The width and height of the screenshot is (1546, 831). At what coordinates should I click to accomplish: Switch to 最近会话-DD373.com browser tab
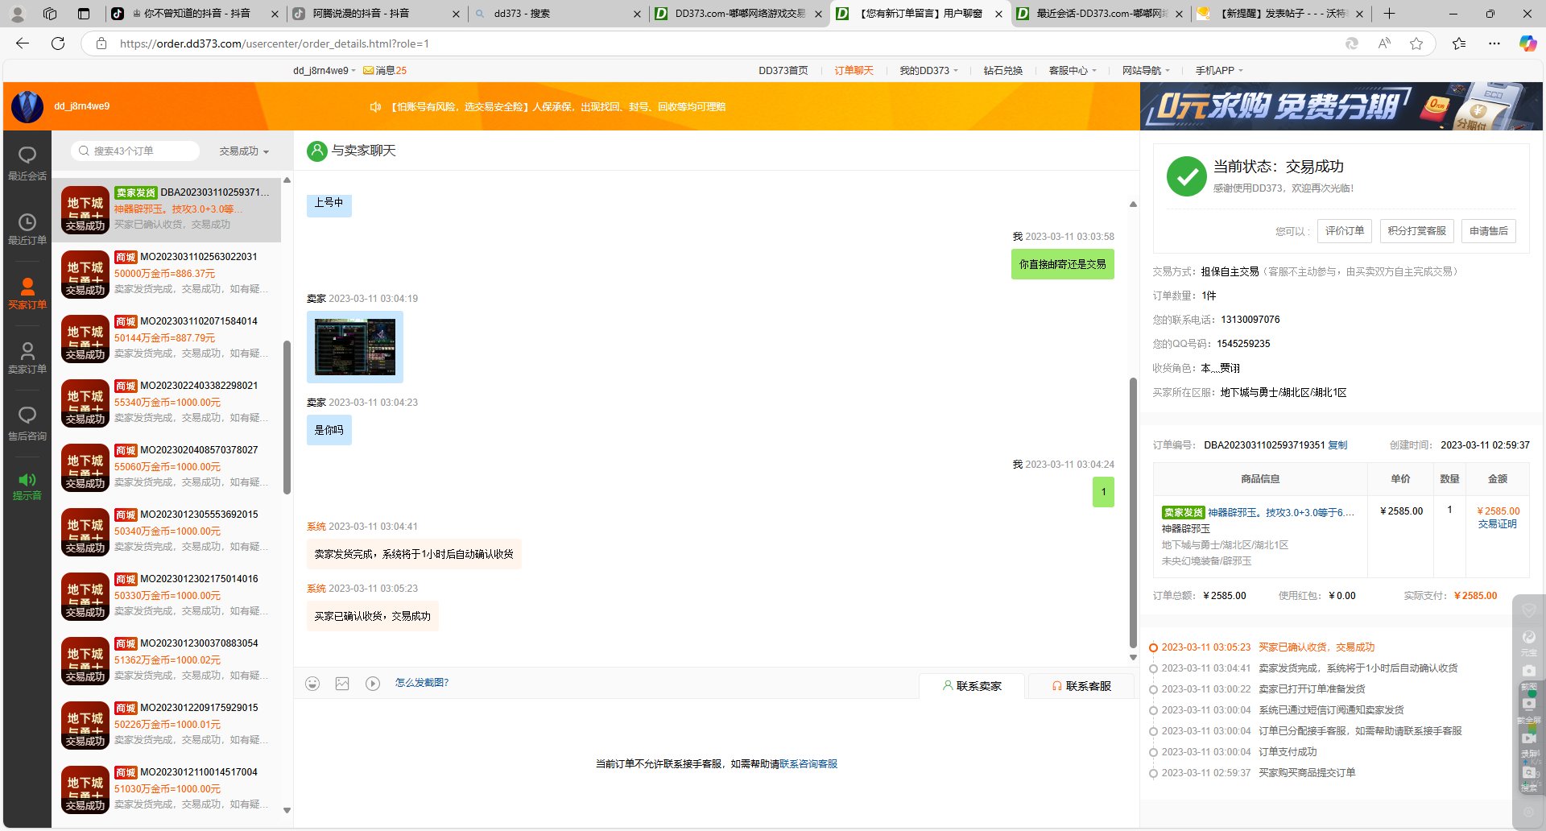(1100, 14)
